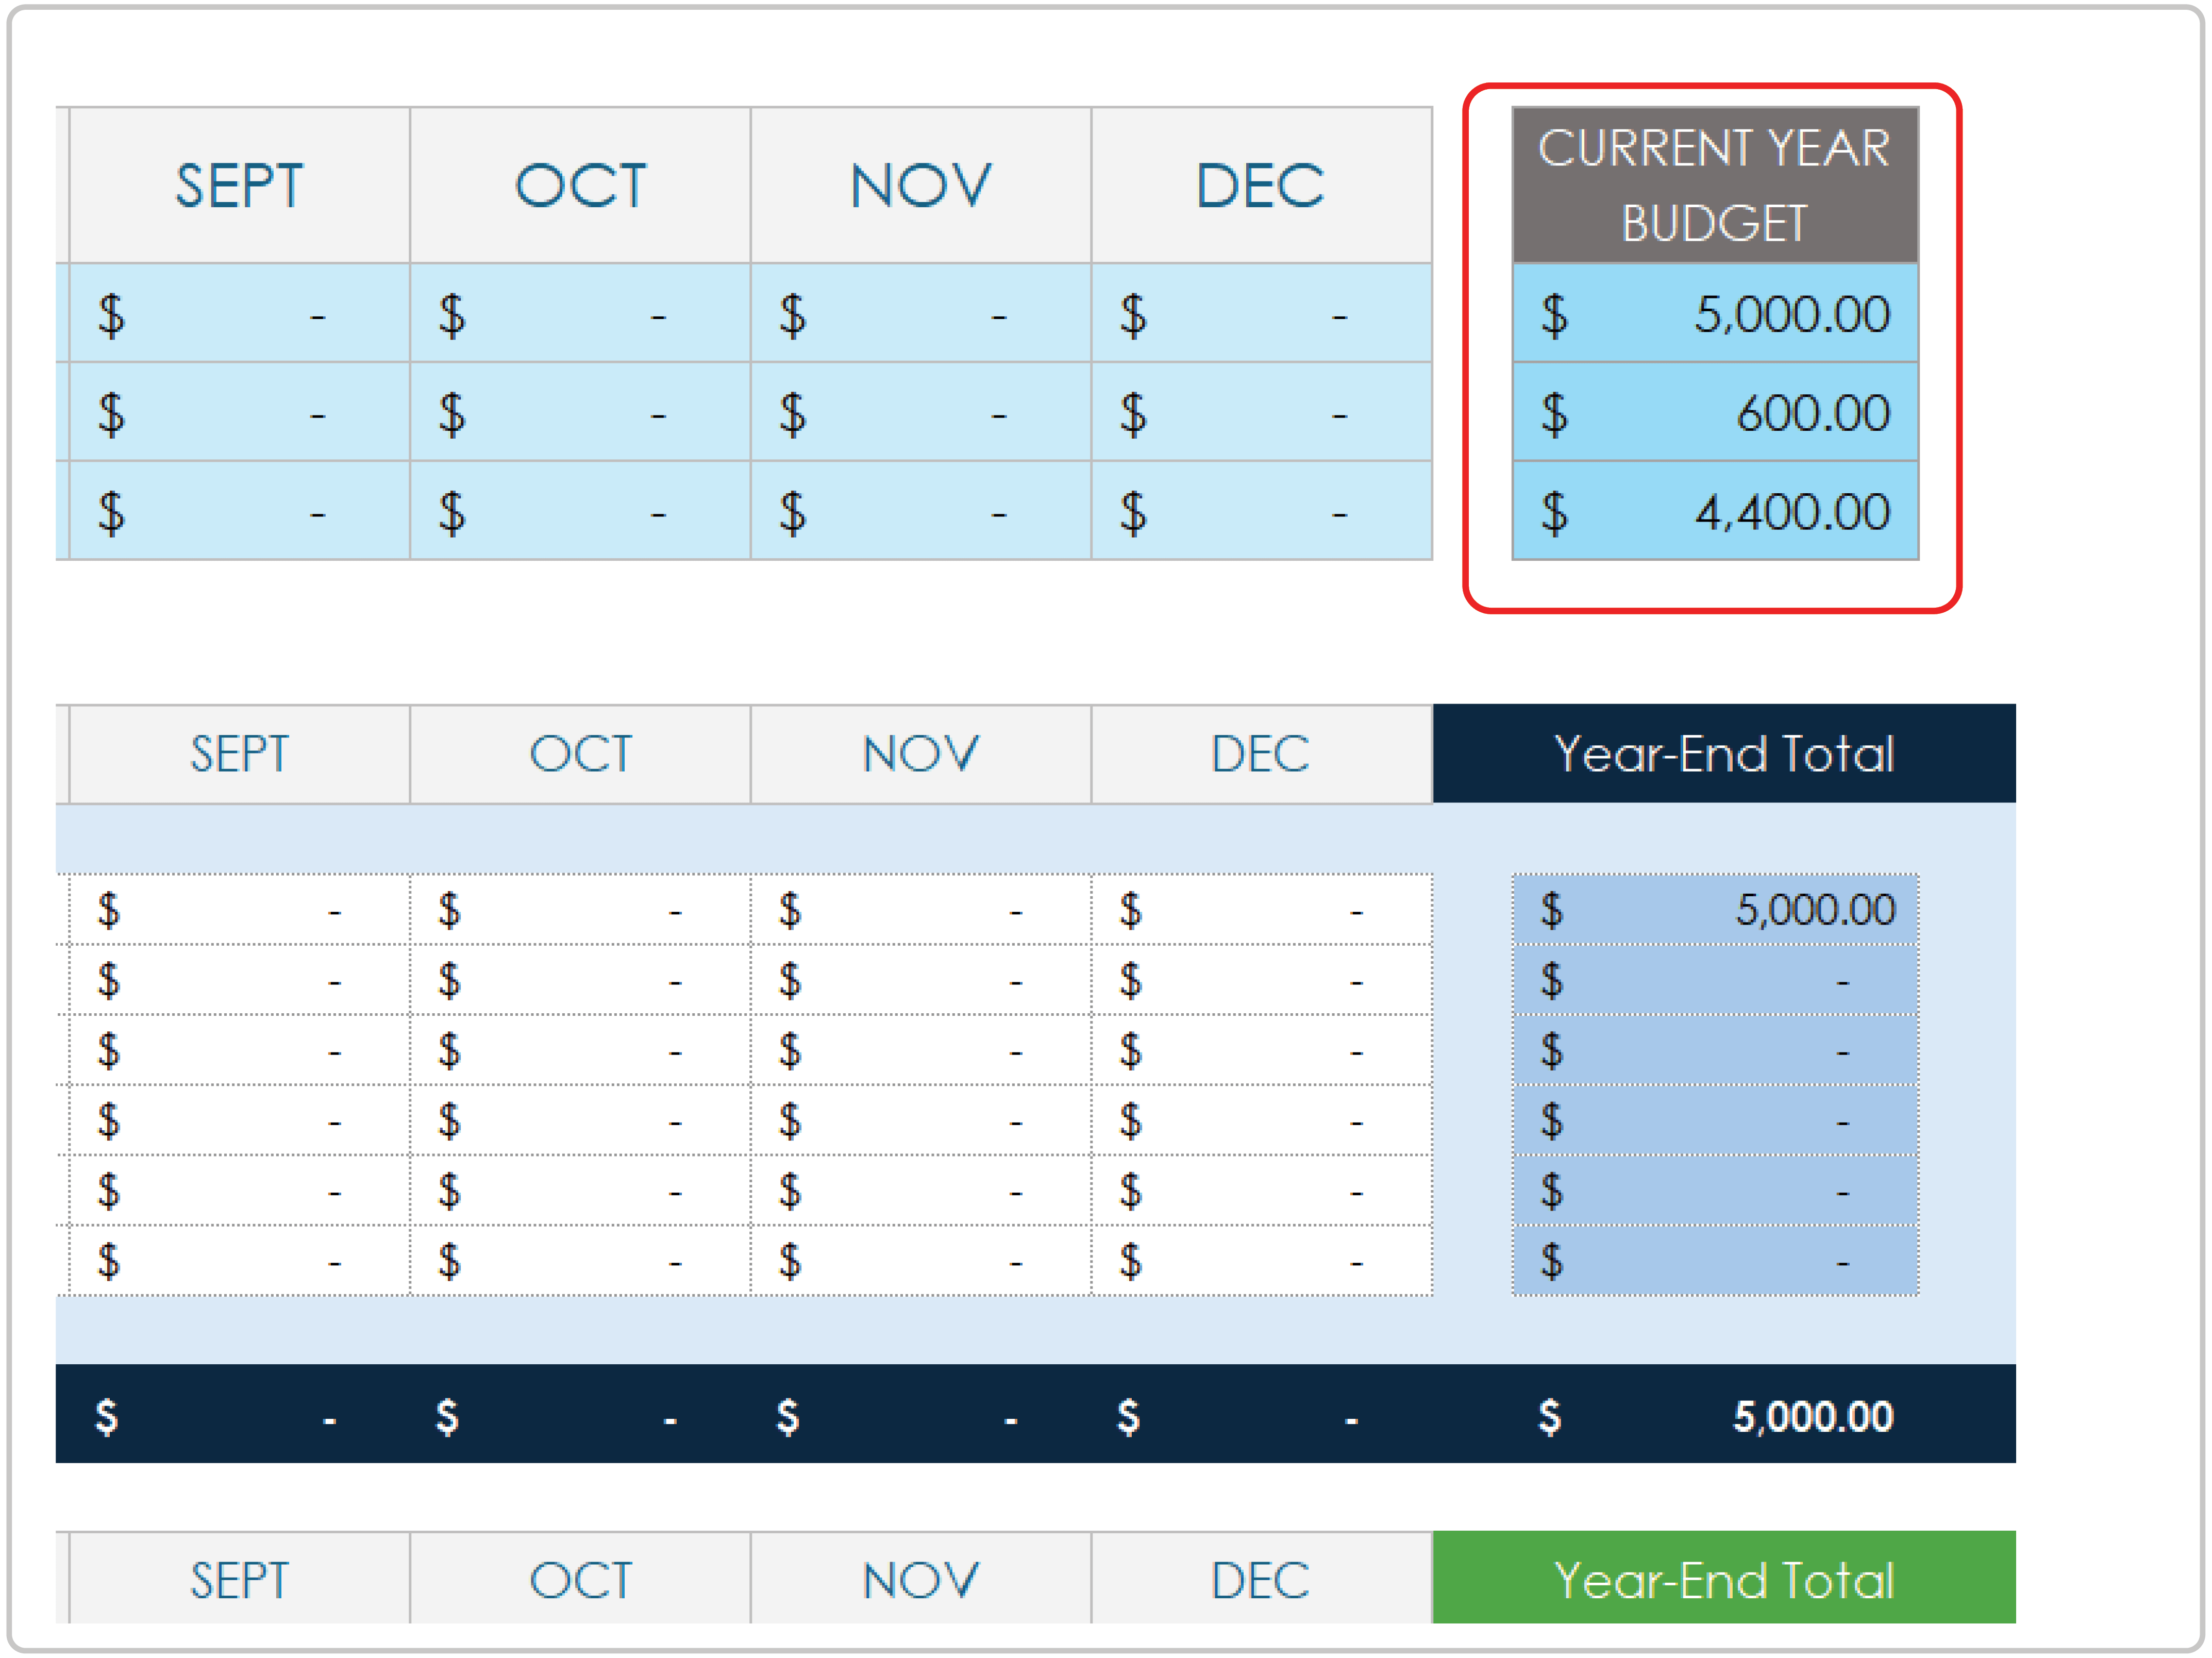Click the DEC header in the middle table
This screenshot has width=2212, height=1658.
[x=1260, y=754]
